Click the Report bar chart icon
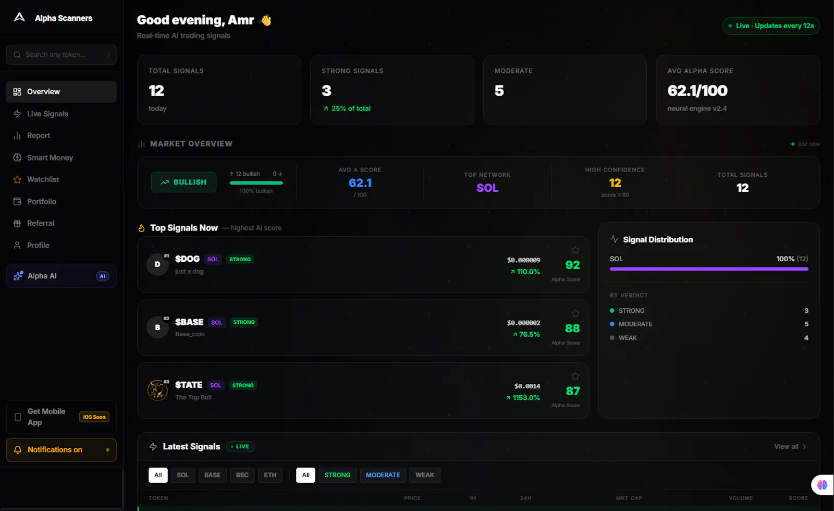834x511 pixels. (17, 136)
